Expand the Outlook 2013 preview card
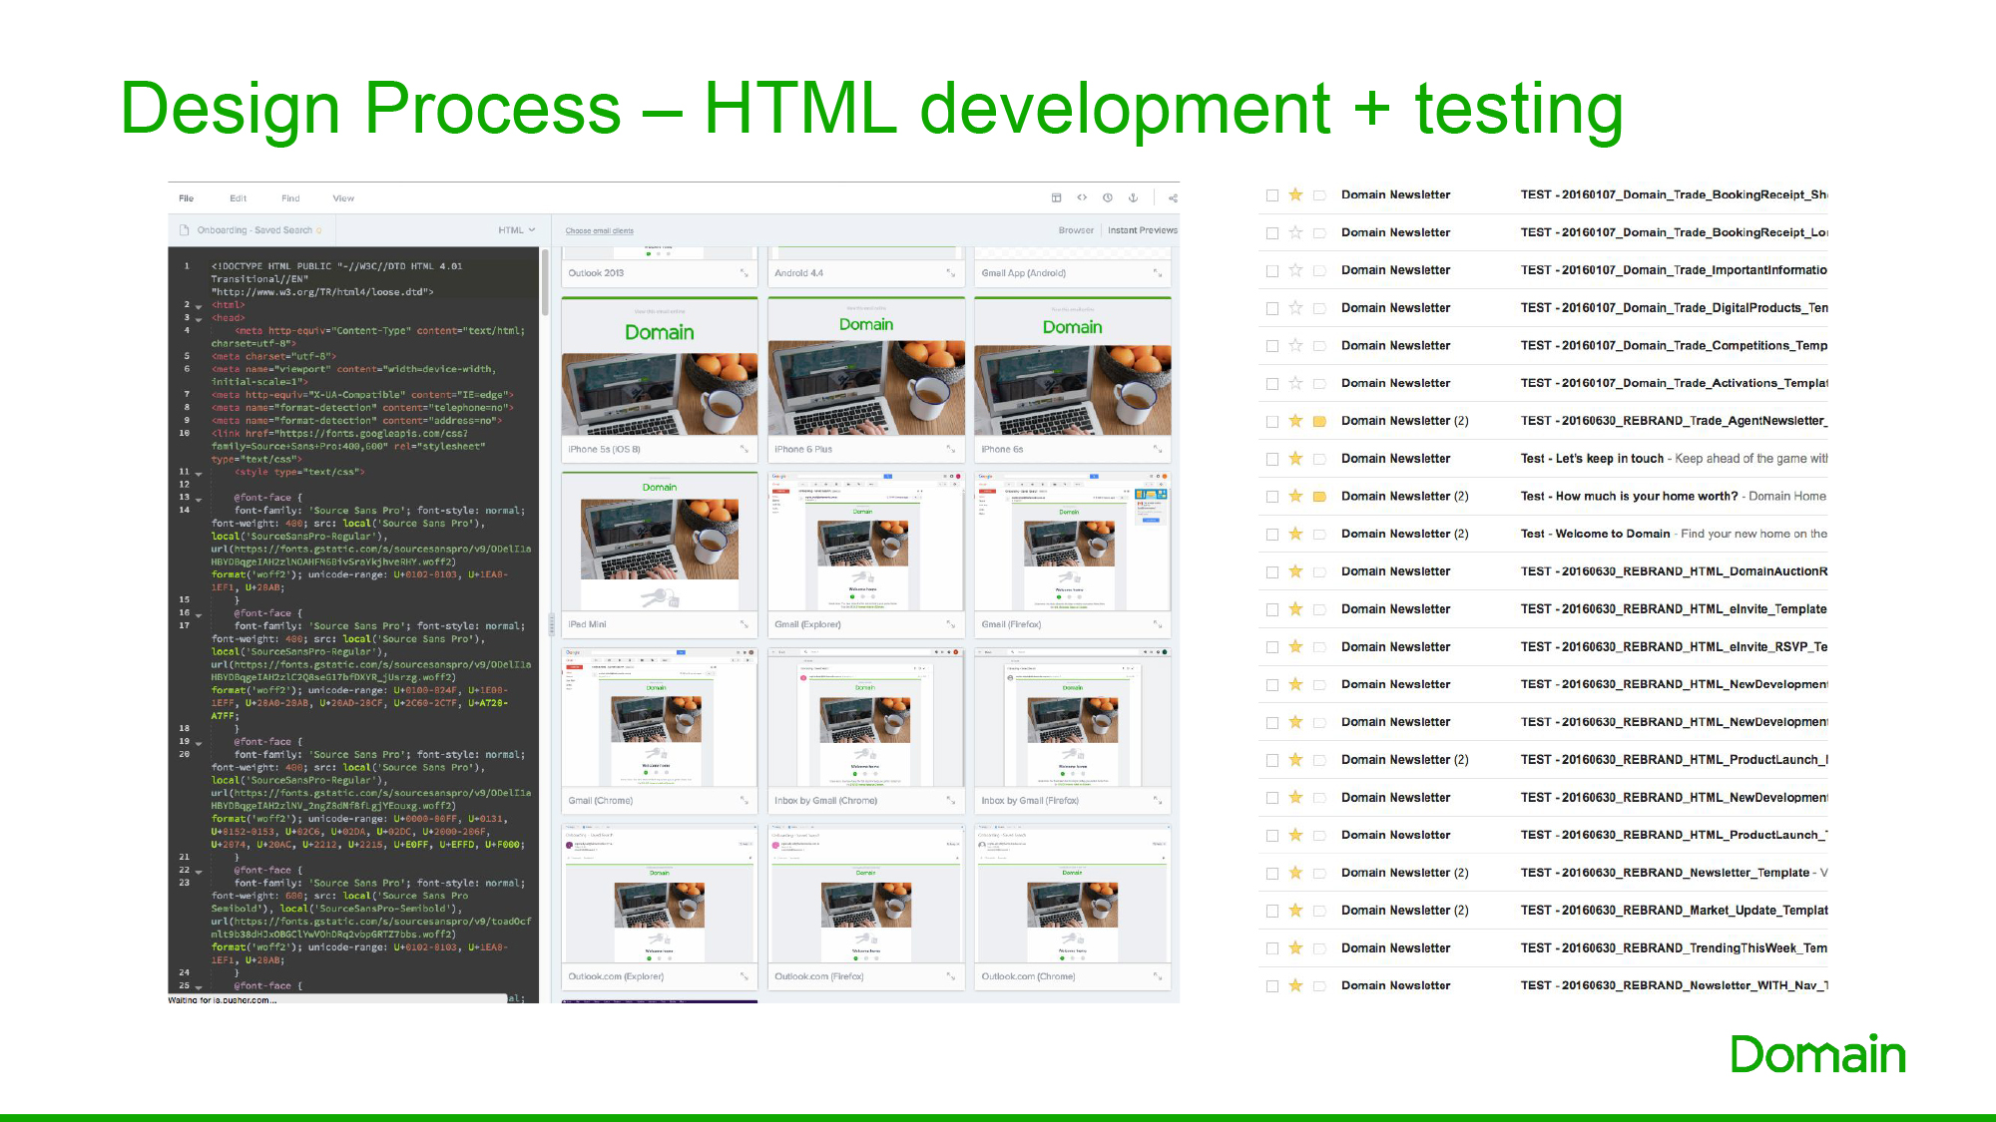This screenshot has height=1122, width=1996. click(x=744, y=272)
